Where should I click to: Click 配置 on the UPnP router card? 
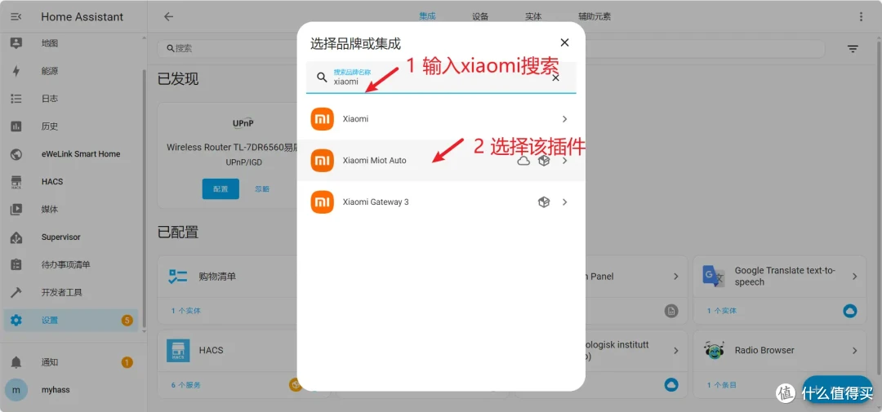220,188
